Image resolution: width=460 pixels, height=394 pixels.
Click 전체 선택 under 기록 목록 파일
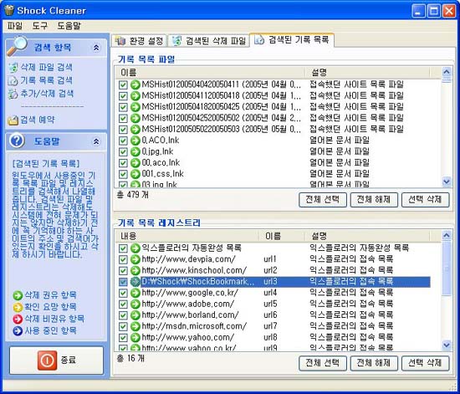click(322, 200)
